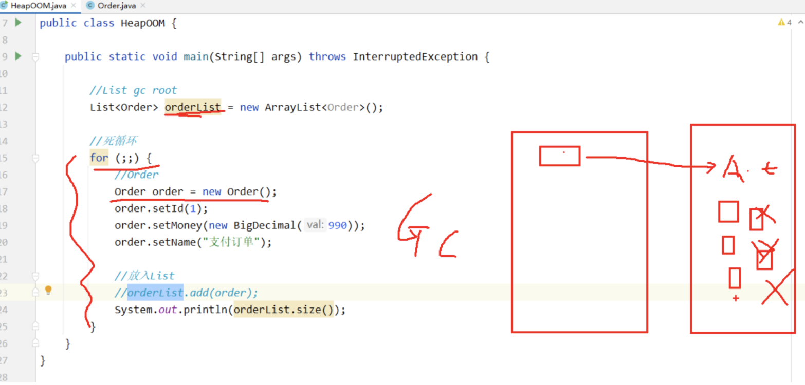Click the main method name
The height and width of the screenshot is (385, 805).
click(x=196, y=56)
